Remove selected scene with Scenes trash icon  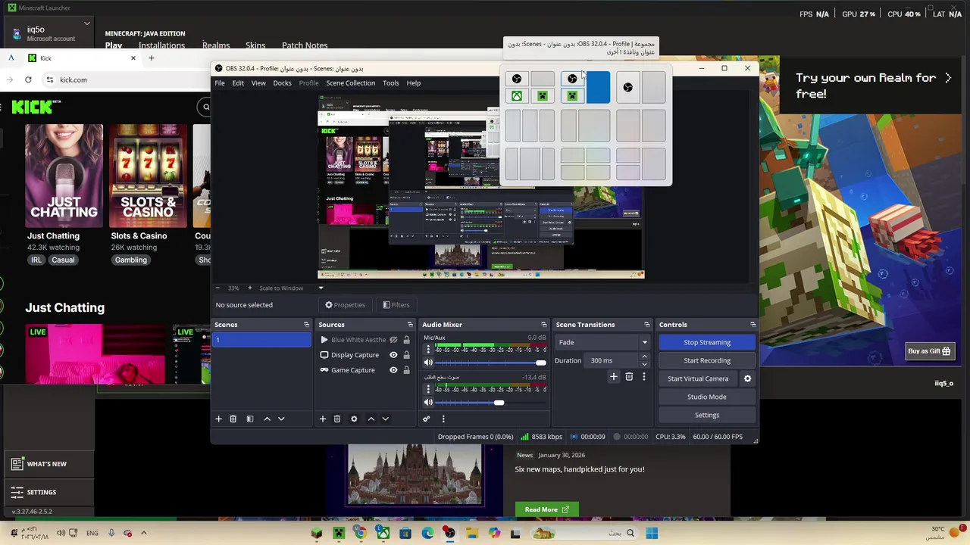[x=233, y=419]
